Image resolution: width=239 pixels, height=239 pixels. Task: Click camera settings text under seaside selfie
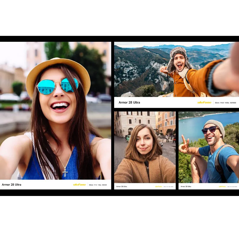tap(232, 186)
